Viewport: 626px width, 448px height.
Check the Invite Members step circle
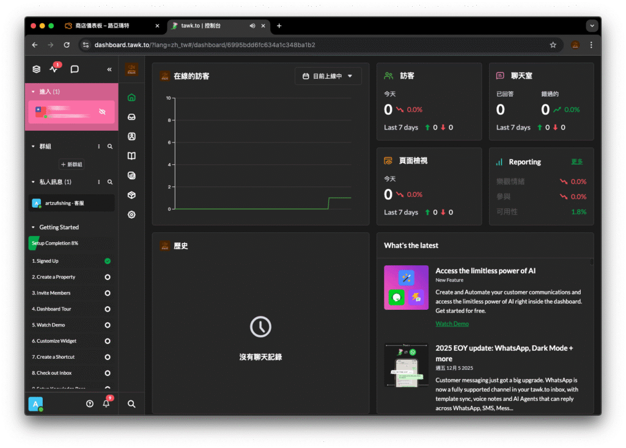(108, 293)
